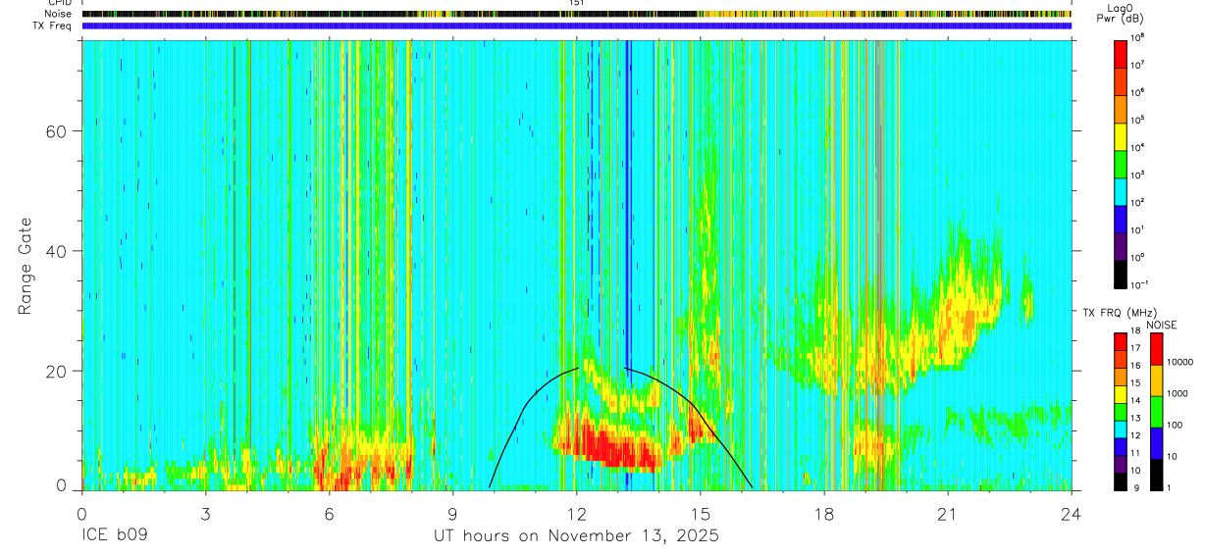Click the y-axis tick label 60

[x=58, y=131]
